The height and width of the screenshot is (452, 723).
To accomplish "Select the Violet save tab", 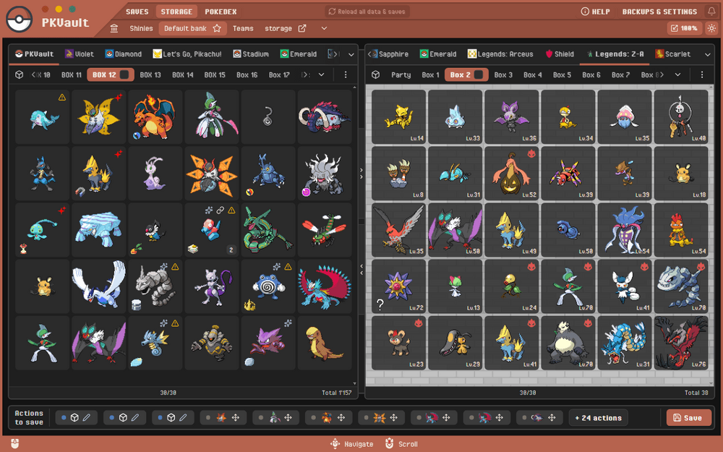I will pyautogui.click(x=80, y=54).
